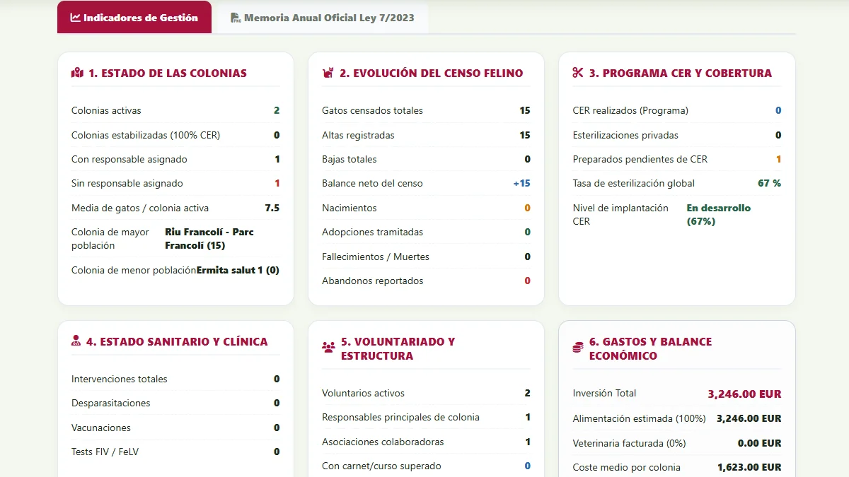This screenshot has height=477, width=849.
Task: Click the 1,623.00 EUR coste medio value
Action: 749,467
